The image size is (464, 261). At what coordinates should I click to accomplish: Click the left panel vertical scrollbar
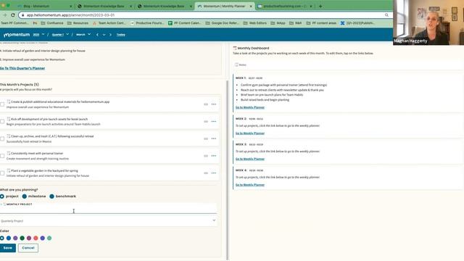tap(227, 170)
